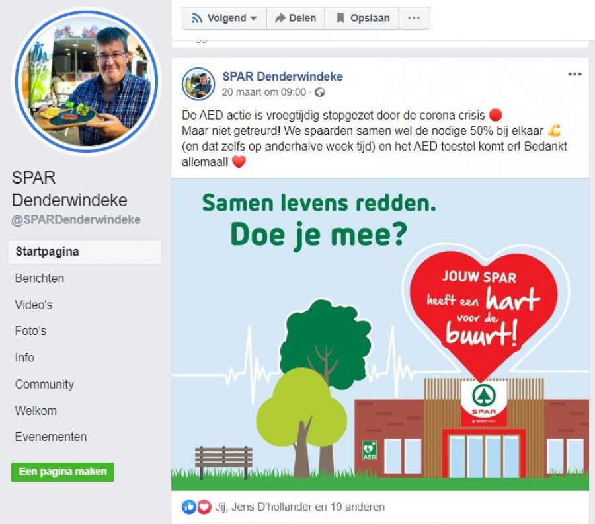Open the Video's section
The image size is (595, 524).
[x=34, y=305]
